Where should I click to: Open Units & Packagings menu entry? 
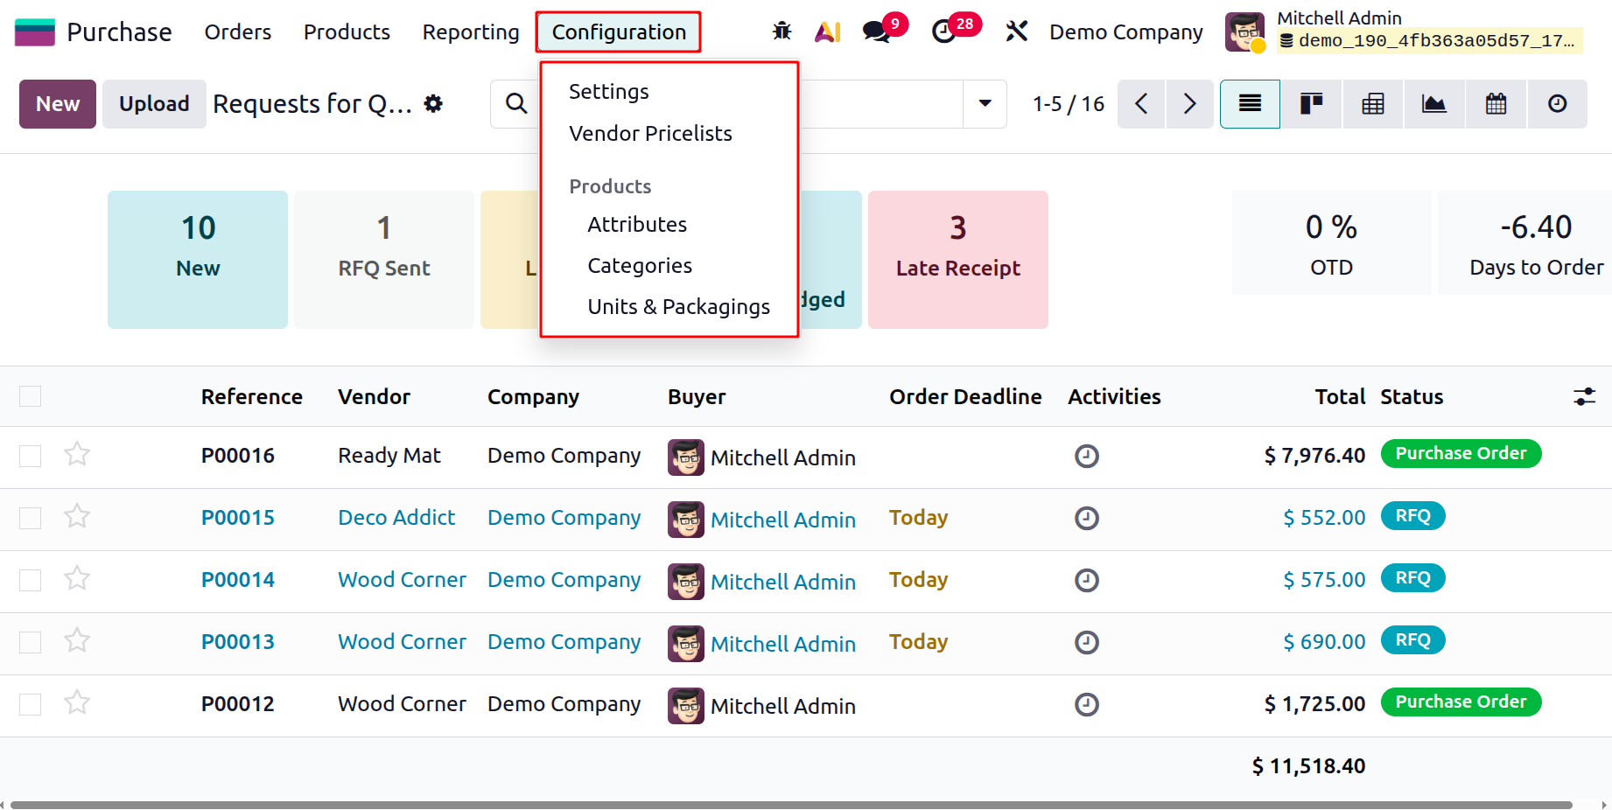coord(678,307)
